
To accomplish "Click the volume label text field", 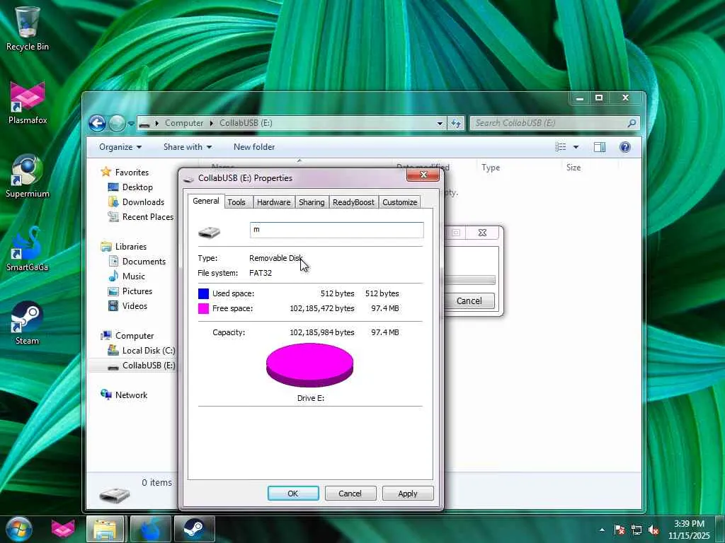I will [x=336, y=230].
